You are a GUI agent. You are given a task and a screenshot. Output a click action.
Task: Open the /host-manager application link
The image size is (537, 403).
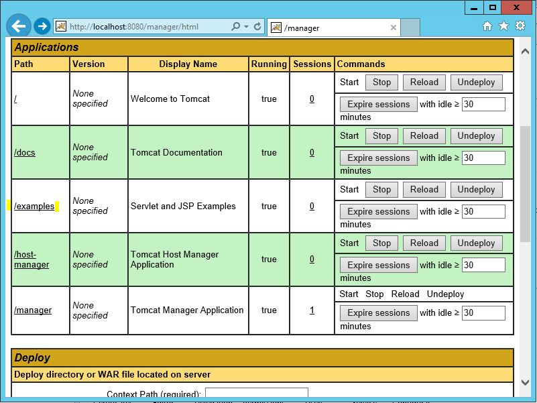32,260
